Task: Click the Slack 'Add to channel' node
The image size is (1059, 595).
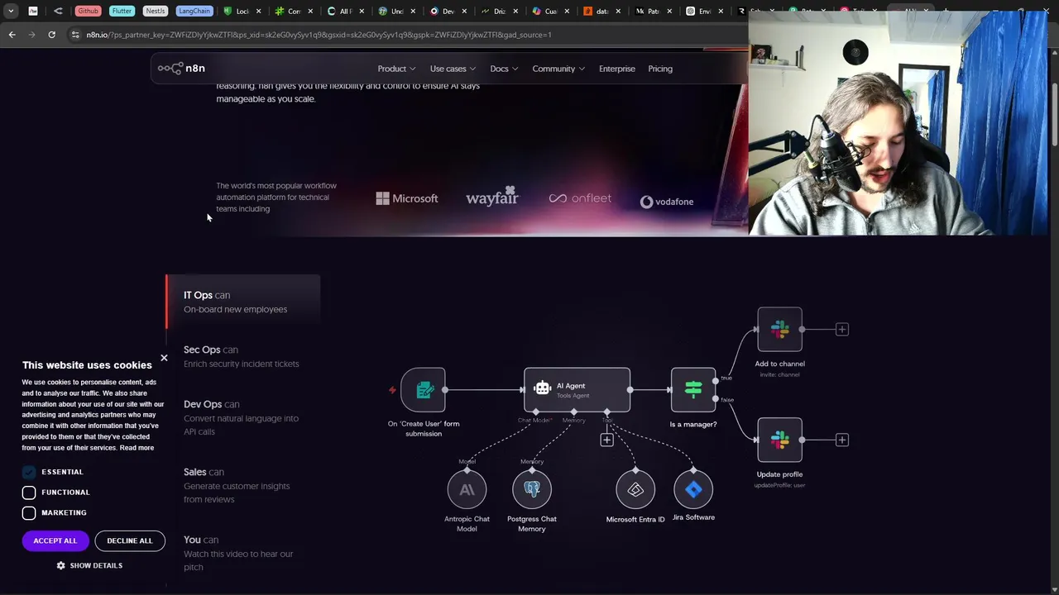Action: pyautogui.click(x=779, y=329)
